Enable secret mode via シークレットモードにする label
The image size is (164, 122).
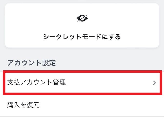coord(82,37)
